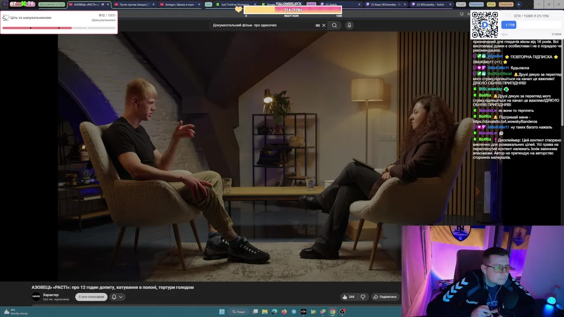
Task: Click the YouTube search magnifier button
Action: pyautogui.click(x=334, y=25)
